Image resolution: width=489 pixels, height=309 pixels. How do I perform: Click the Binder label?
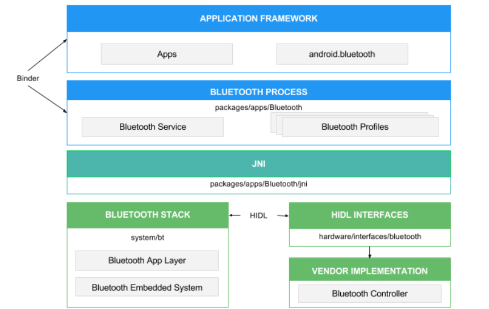point(28,78)
